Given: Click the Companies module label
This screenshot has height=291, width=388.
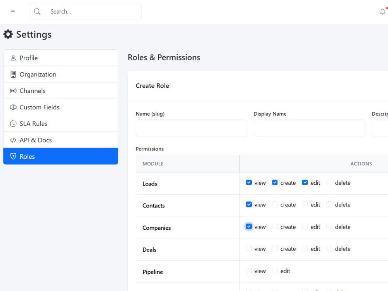Looking at the screenshot, I should (x=157, y=228).
